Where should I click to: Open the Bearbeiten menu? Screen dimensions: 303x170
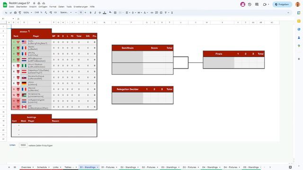coord(22,7)
